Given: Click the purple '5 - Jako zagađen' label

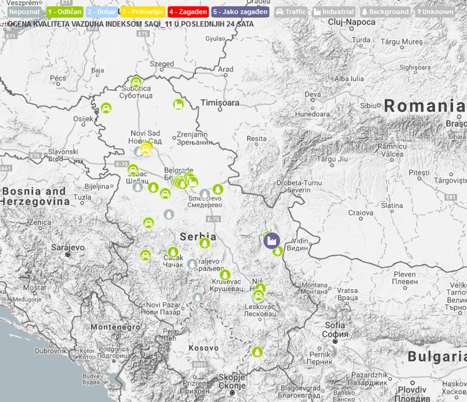Looking at the screenshot, I should [x=240, y=12].
